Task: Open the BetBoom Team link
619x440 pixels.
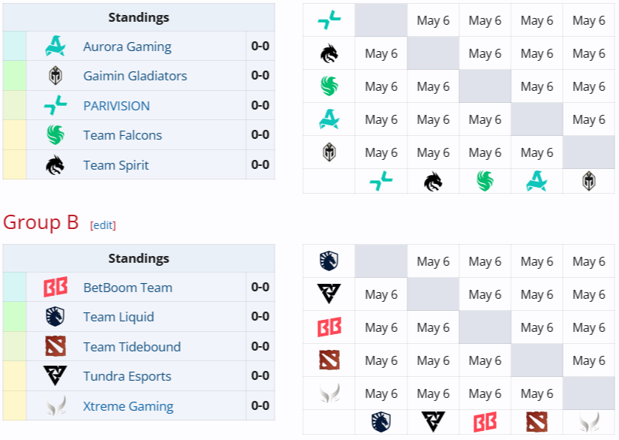Action: pos(128,288)
